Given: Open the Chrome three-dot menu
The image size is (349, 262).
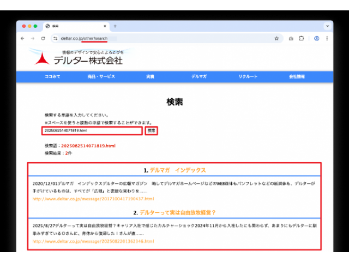Looking at the screenshot, I should 327,39.
